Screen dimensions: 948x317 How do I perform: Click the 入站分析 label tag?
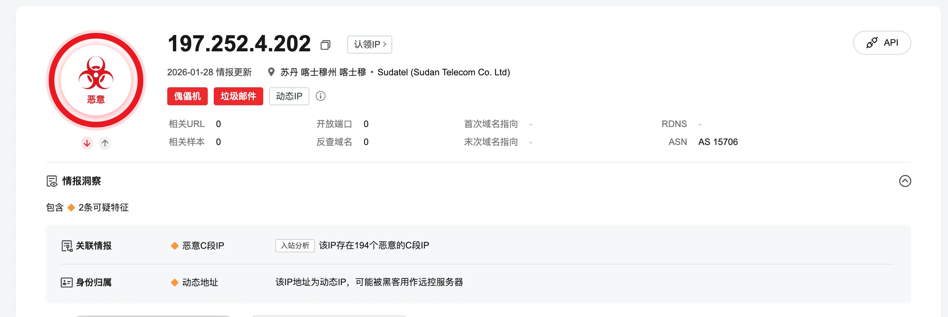[x=295, y=246]
